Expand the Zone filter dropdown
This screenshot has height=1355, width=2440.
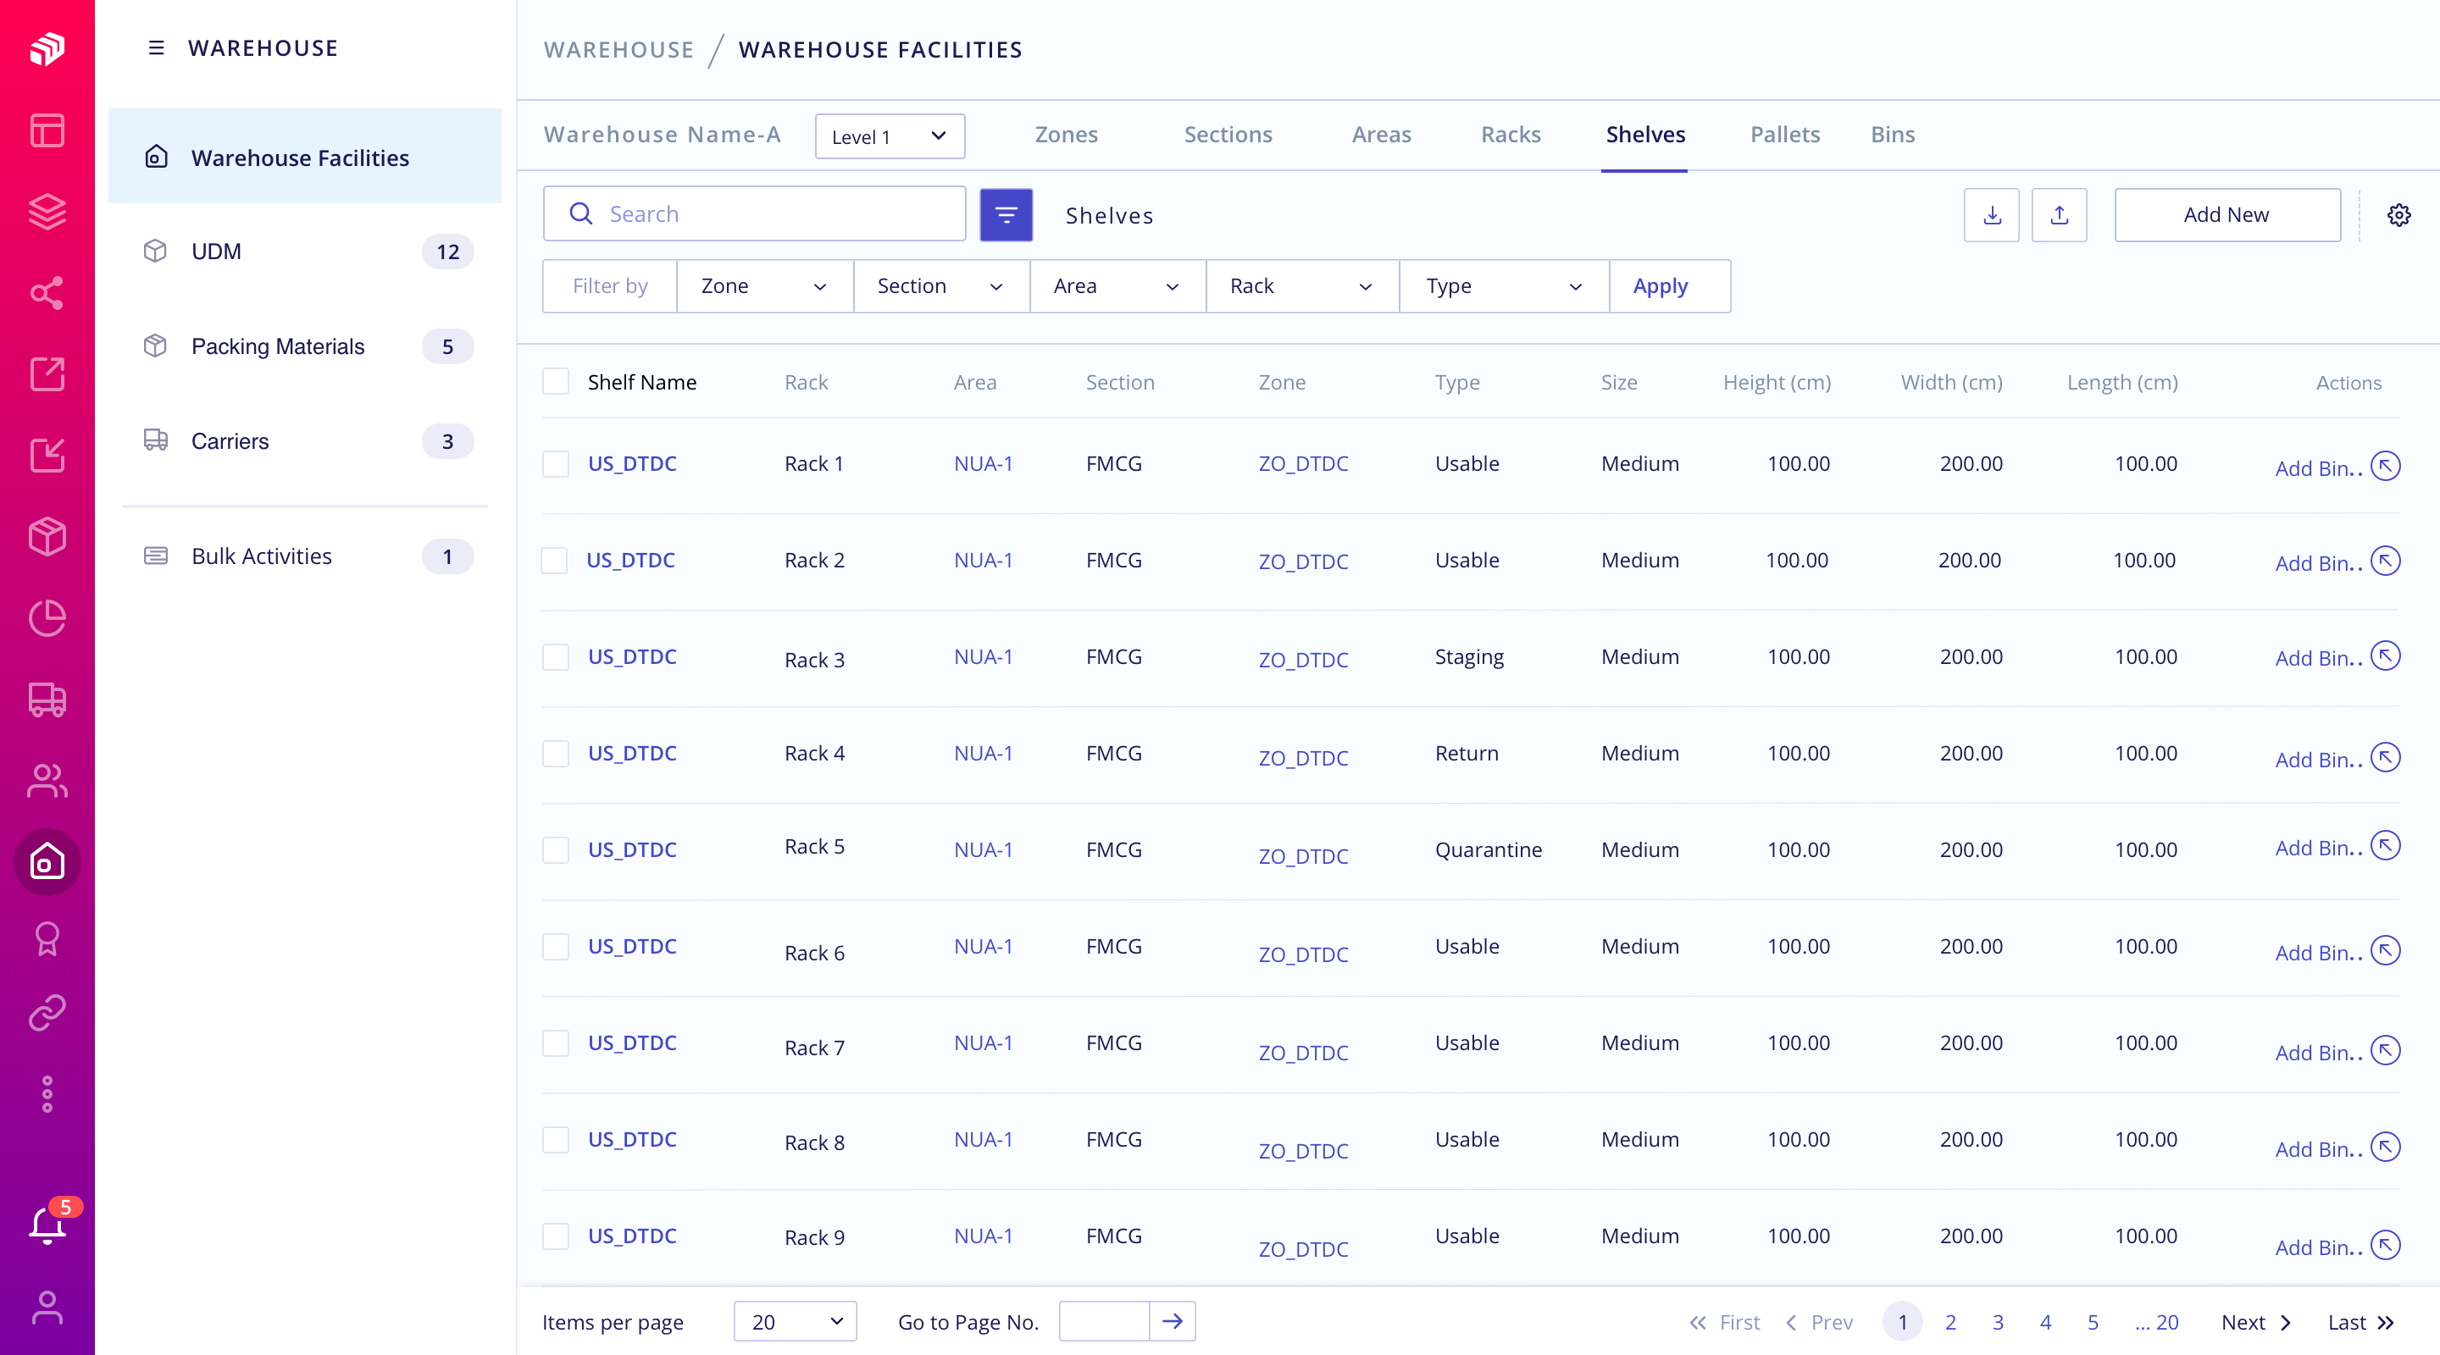point(763,286)
